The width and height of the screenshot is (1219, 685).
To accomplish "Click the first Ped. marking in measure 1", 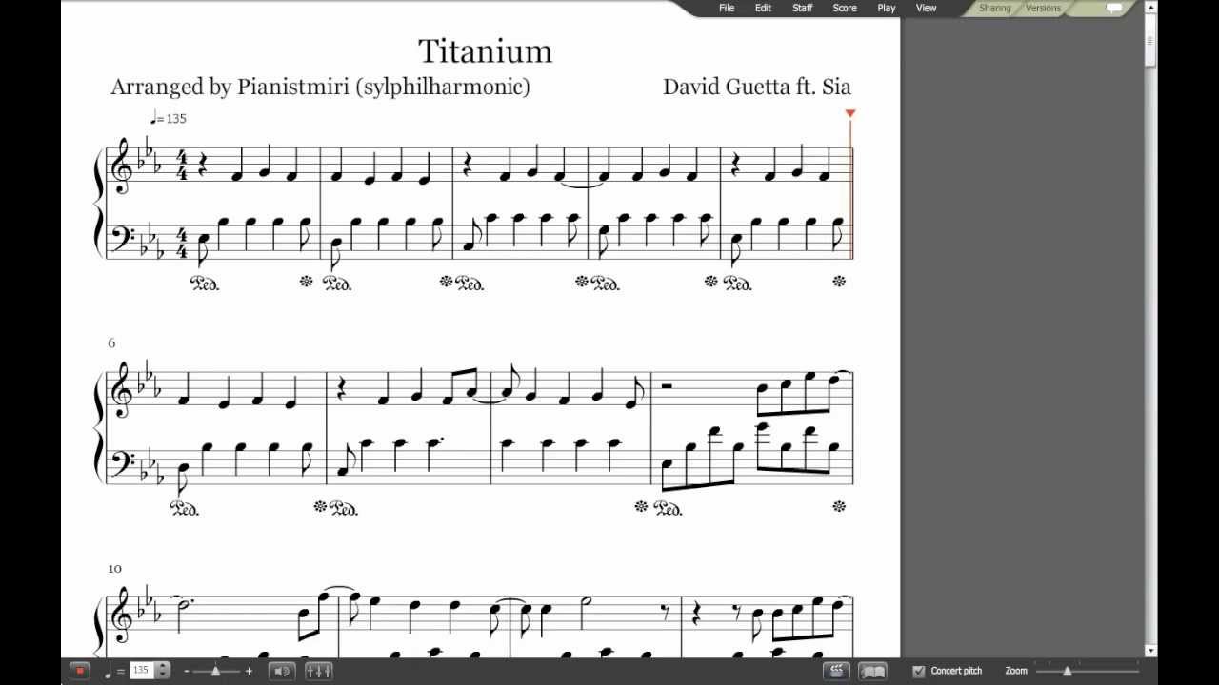I will click(205, 284).
